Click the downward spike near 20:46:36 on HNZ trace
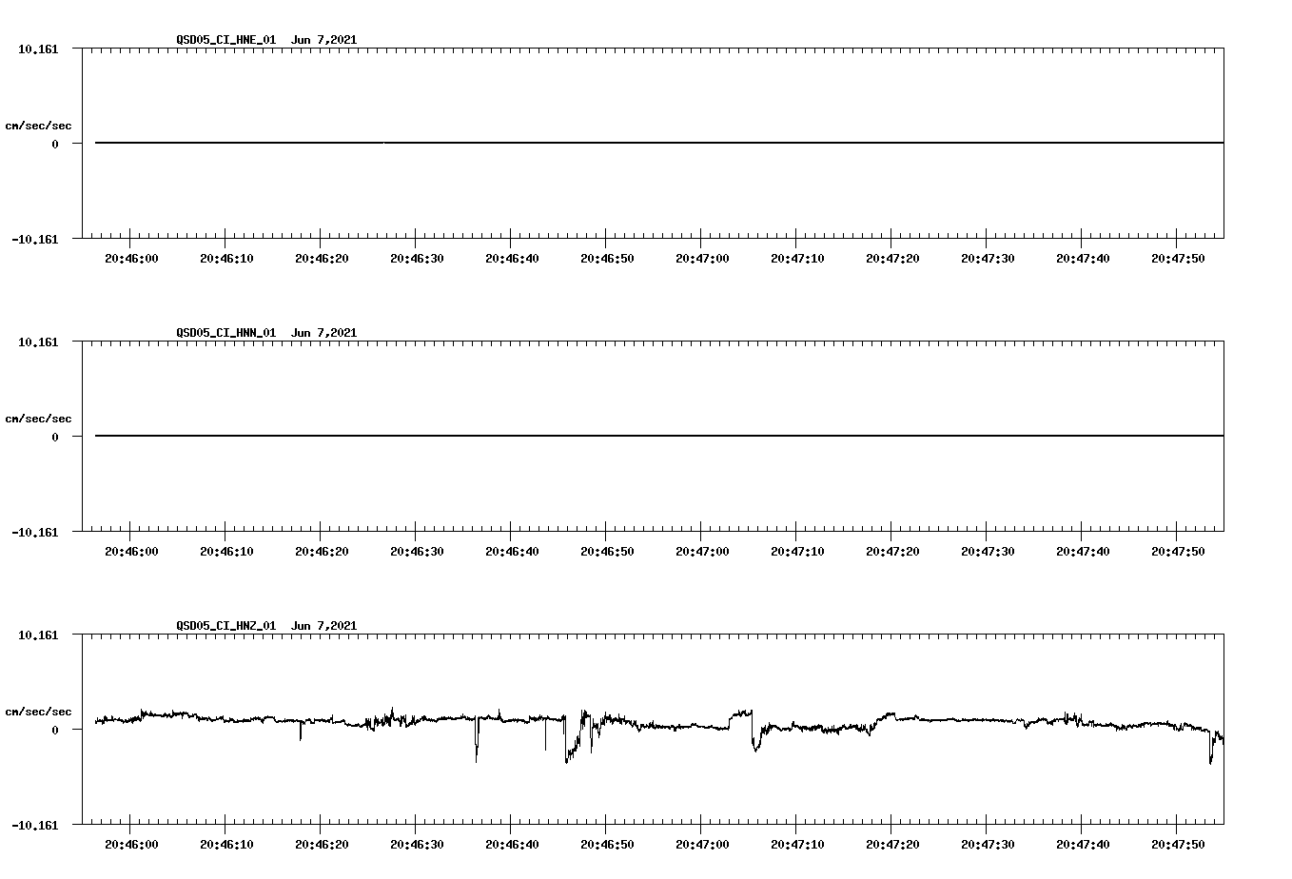 tap(478, 738)
